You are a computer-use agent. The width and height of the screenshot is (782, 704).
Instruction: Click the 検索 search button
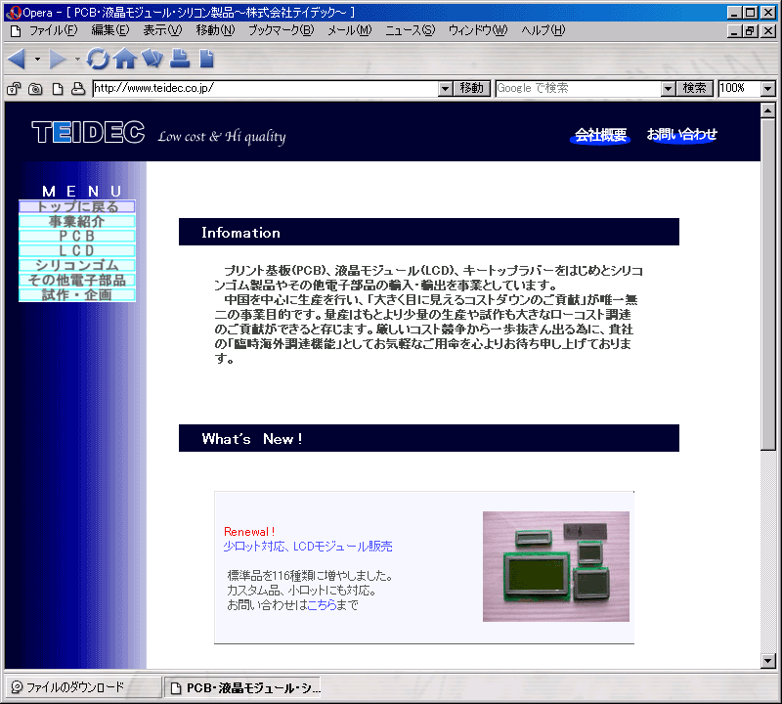[x=695, y=88]
